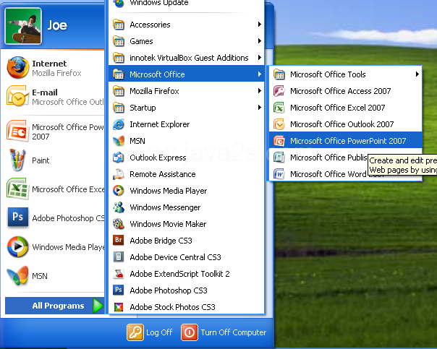Open the Startup folder entry
Screen dimensions: 437x349
pyautogui.click(x=187, y=108)
